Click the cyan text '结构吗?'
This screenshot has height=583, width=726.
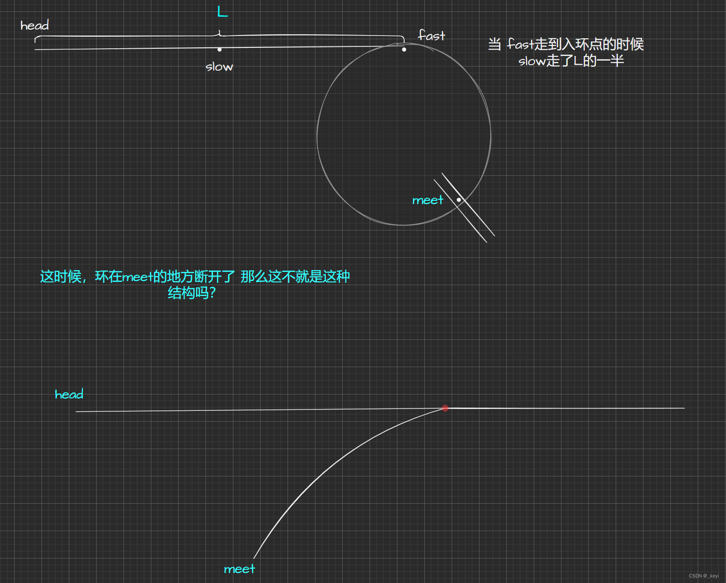pos(192,292)
